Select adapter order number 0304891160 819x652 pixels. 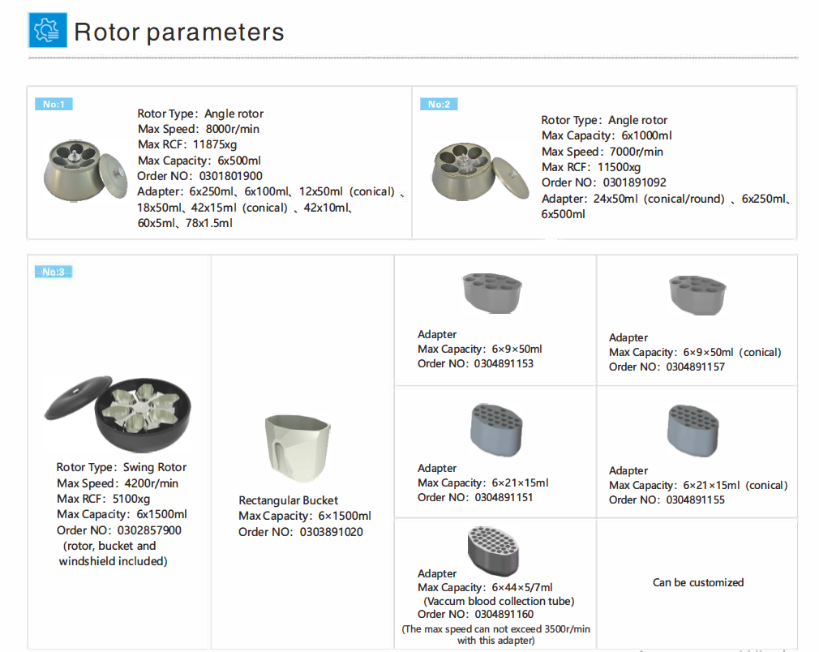[504, 615]
